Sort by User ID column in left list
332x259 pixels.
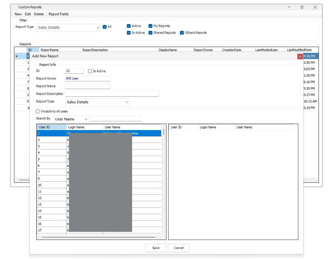point(52,127)
